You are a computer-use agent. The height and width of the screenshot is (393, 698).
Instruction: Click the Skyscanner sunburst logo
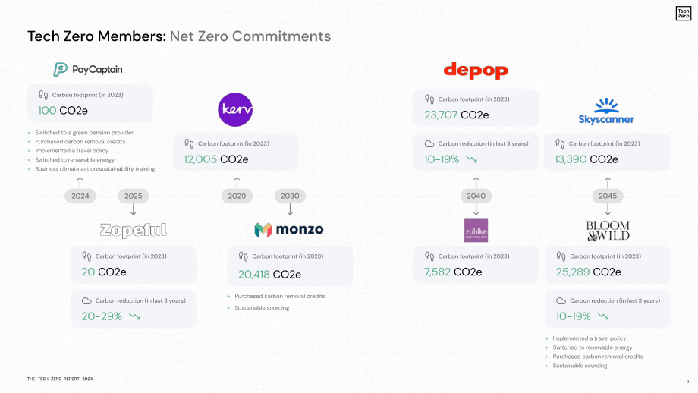606,111
